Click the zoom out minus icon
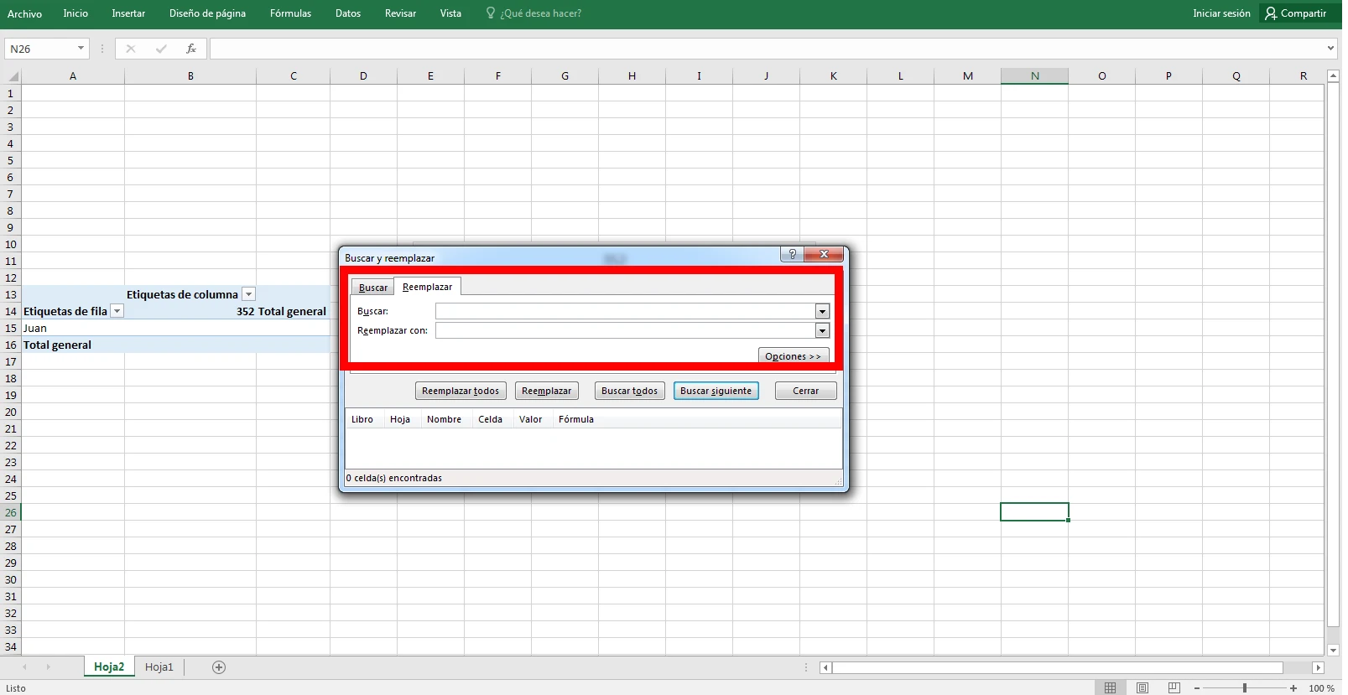Viewport: 1348px width, 695px height. click(x=1197, y=688)
